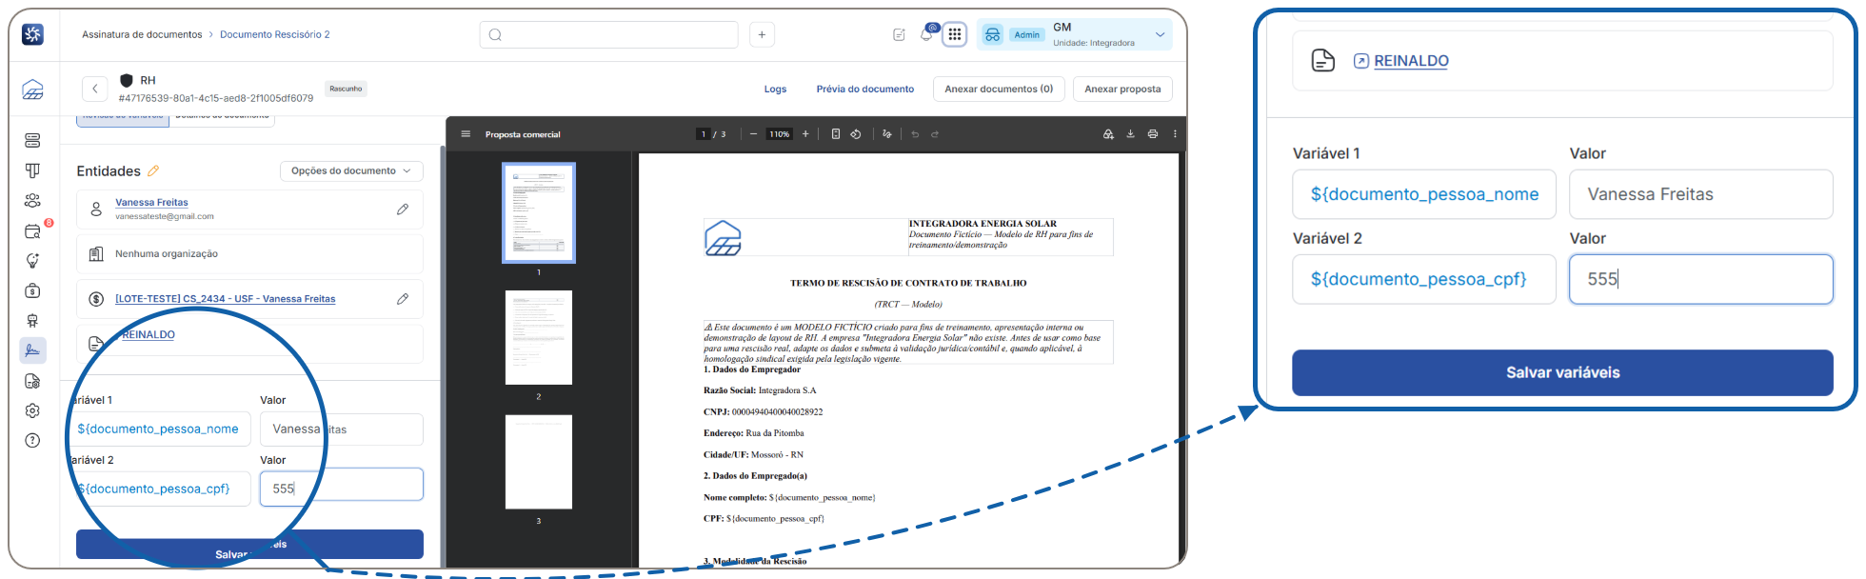The image size is (1866, 579).
Task: Edit Vanessa Freitas entity with pencil icon
Action: click(x=403, y=209)
